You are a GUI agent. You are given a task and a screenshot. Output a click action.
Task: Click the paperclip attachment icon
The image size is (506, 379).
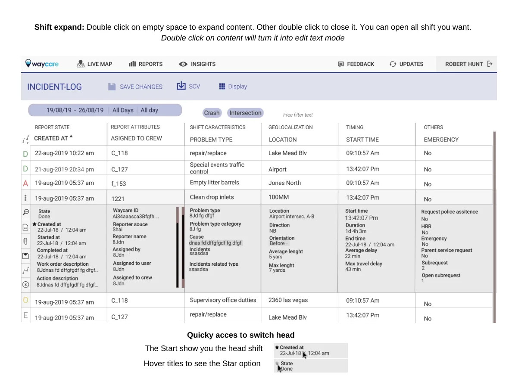[x=25, y=241]
